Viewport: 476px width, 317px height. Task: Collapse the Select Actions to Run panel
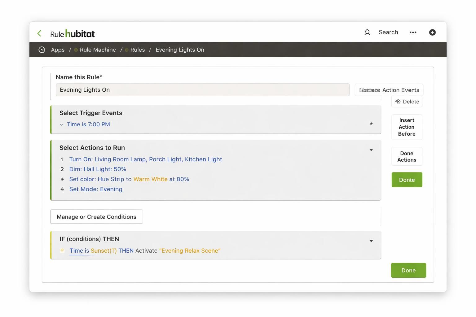[x=371, y=150]
